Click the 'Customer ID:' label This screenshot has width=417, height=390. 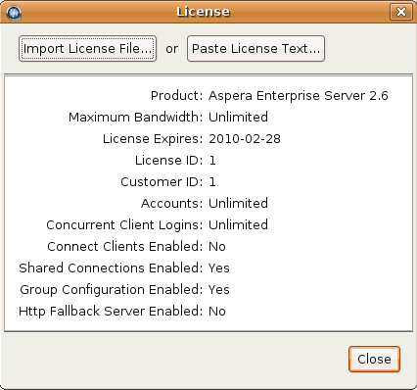tap(162, 182)
